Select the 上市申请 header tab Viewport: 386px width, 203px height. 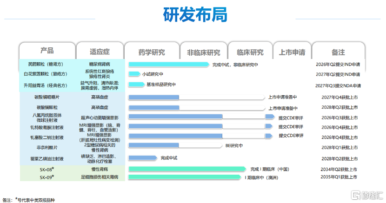click(x=292, y=52)
